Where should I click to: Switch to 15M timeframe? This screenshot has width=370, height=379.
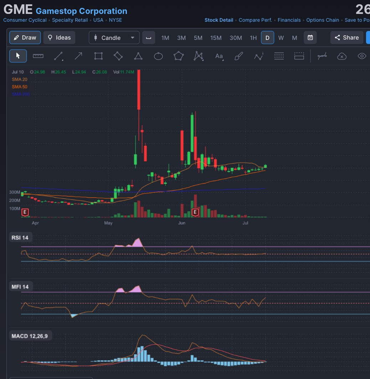[x=216, y=38]
